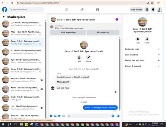The image size is (166, 127).
Task: Open Lui conversation in list
Action: [22, 24]
